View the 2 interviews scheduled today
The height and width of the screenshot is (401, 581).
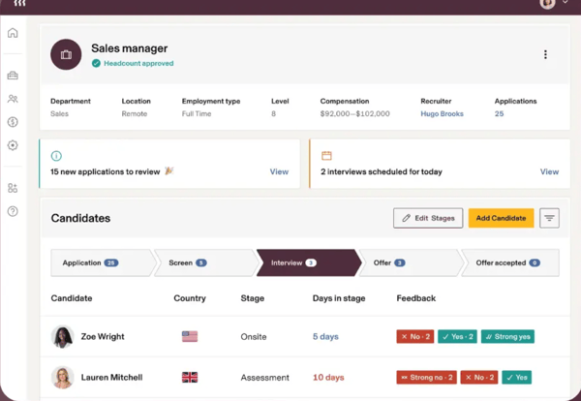pos(549,171)
